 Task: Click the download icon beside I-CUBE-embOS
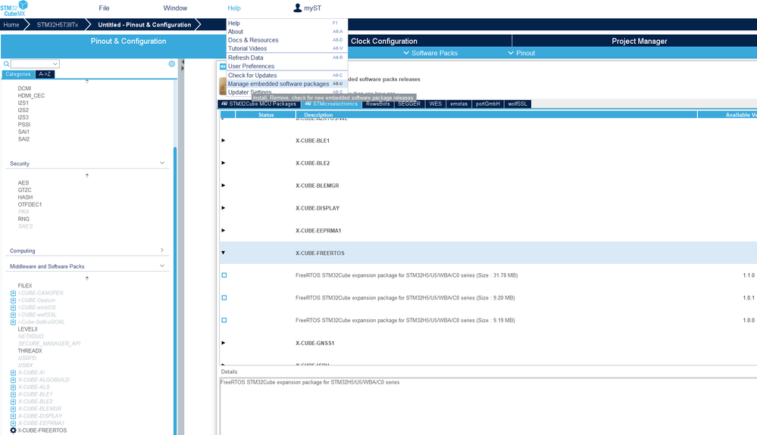coord(13,307)
